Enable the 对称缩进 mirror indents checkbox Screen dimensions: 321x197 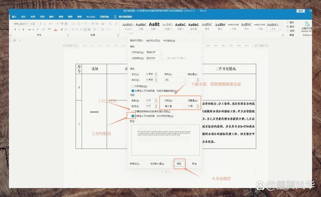pos(133,86)
